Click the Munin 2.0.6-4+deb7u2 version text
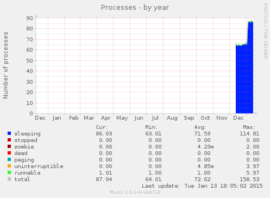270x198 pixels. coord(135,192)
